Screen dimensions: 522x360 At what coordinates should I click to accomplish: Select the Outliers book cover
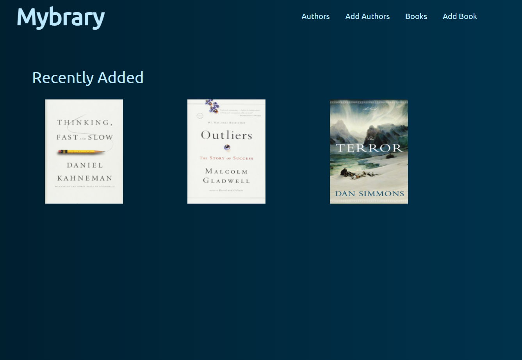click(226, 151)
